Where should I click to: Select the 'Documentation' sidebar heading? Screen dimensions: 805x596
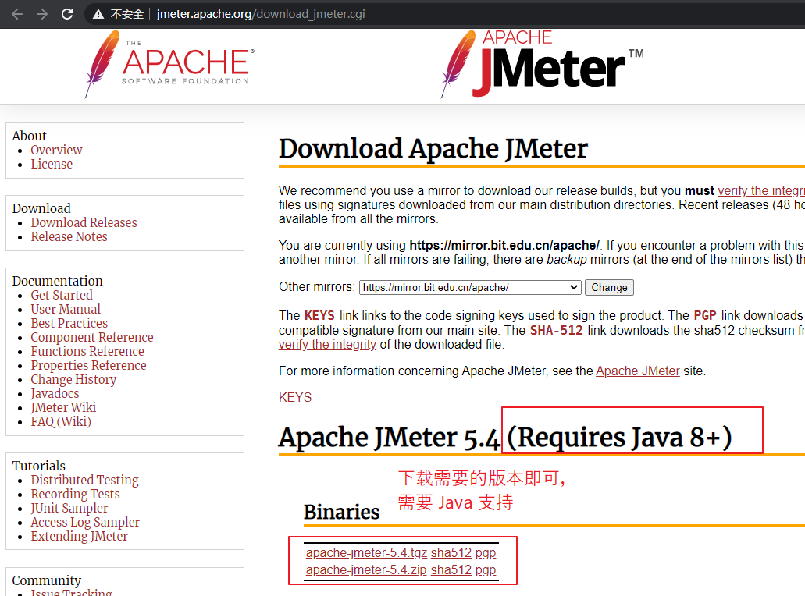[58, 281]
